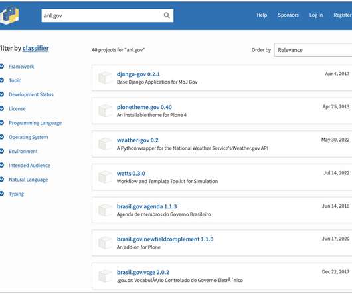The width and height of the screenshot is (352, 294).
Task: Click package icon beside watts 0.3.0
Action: pos(105,177)
